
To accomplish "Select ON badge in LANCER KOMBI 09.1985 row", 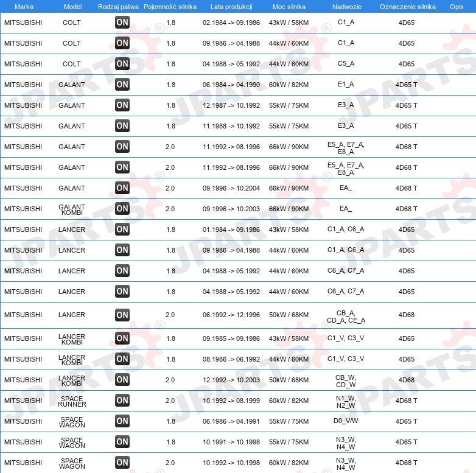I will [x=122, y=338].
